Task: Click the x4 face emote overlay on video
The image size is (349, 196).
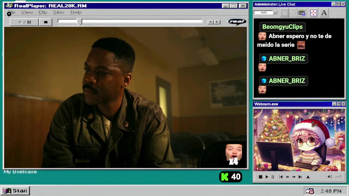Action: (234, 155)
